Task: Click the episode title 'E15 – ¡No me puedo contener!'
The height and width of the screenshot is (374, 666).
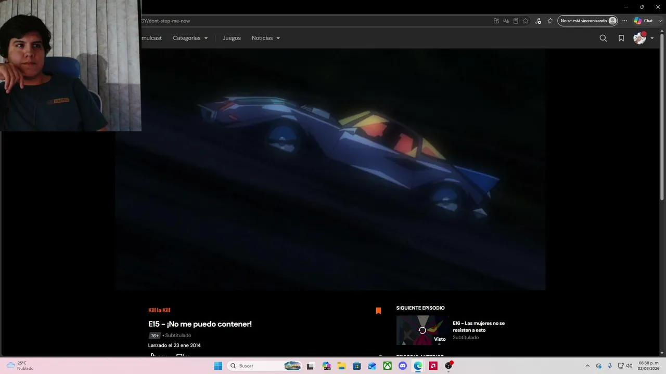Action: [x=200, y=324]
